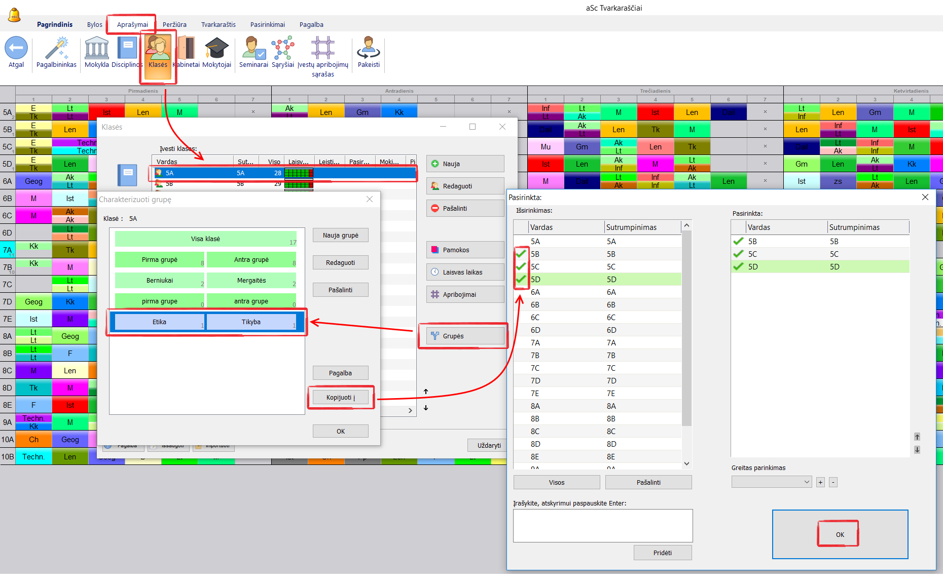Image resolution: width=943 pixels, height=584 pixels.
Task: Open the Pagalbininkas wizard tool
Action: click(x=56, y=49)
